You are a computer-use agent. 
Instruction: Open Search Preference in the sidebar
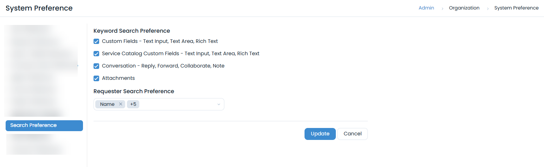tap(44, 126)
